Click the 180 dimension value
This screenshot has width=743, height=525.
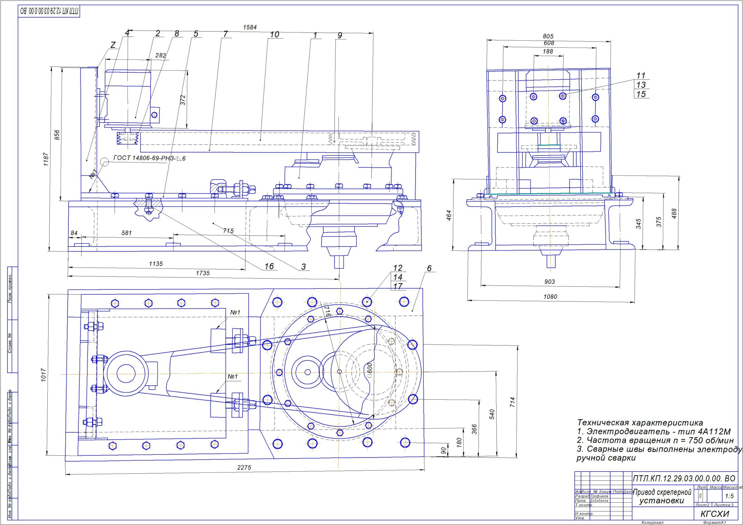pos(459,443)
